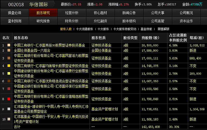This screenshot has height=130, width=207.
Task: Jump to 十大流通股东 section
Action: click(x=85, y=29)
